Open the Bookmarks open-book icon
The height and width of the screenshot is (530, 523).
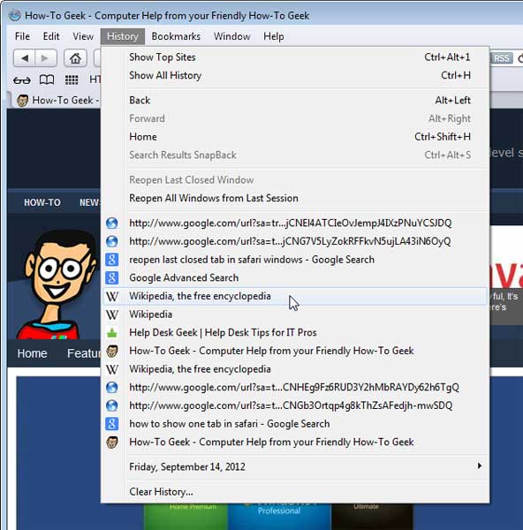tap(47, 80)
